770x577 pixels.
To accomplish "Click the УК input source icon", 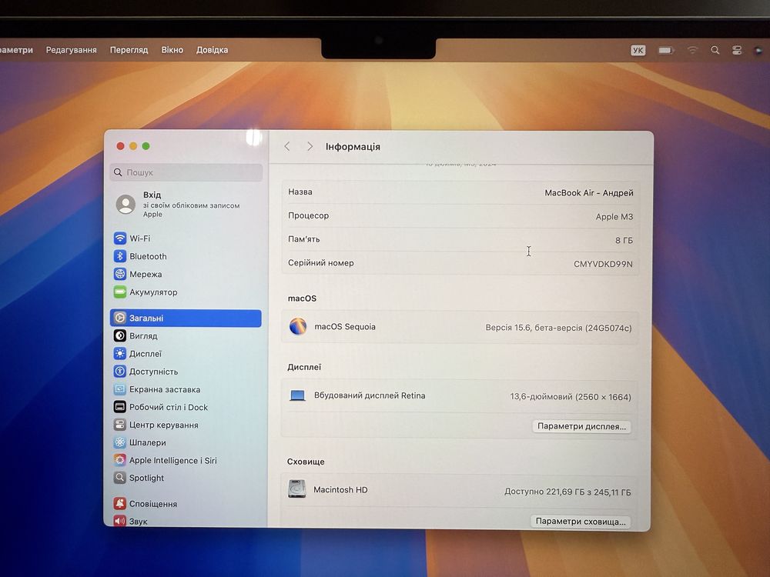I will 638,50.
